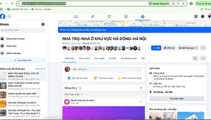Open Bảng feed của bạn in sidebar
This screenshot has height=120, width=211.
click(x=23, y=39)
